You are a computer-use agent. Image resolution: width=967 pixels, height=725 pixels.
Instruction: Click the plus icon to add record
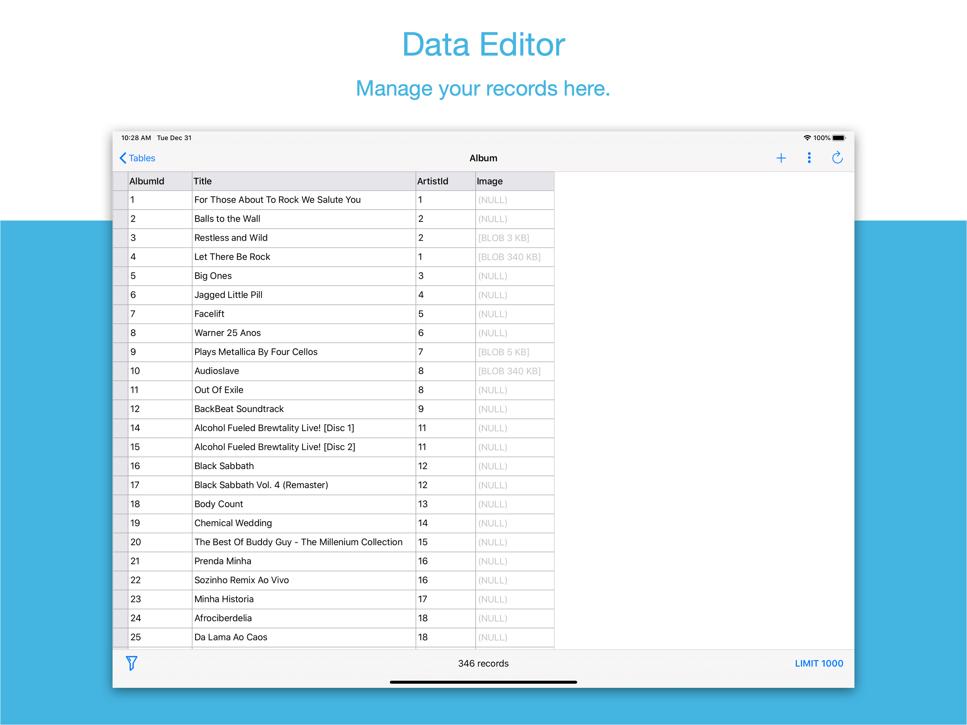pyautogui.click(x=781, y=158)
